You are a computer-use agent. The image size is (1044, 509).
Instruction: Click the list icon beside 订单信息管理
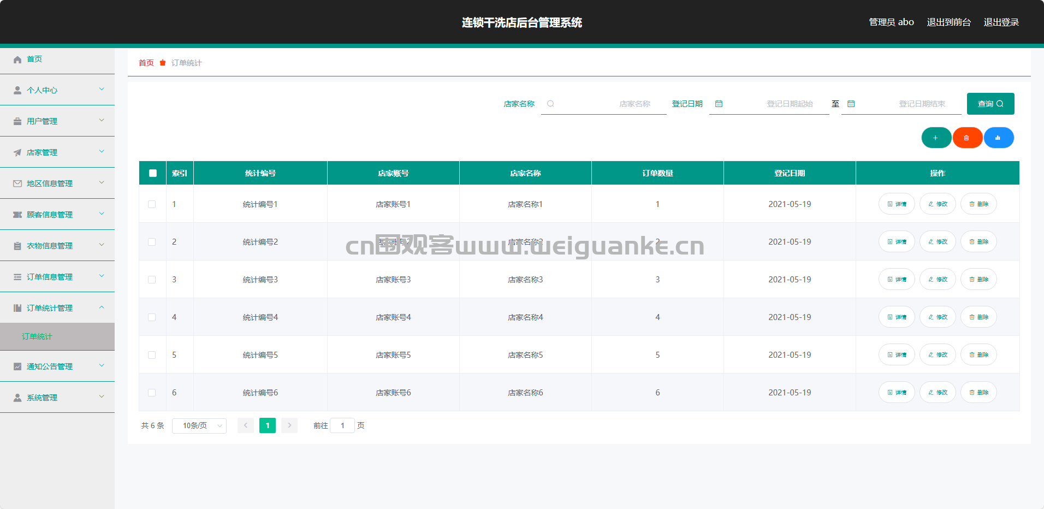click(17, 277)
